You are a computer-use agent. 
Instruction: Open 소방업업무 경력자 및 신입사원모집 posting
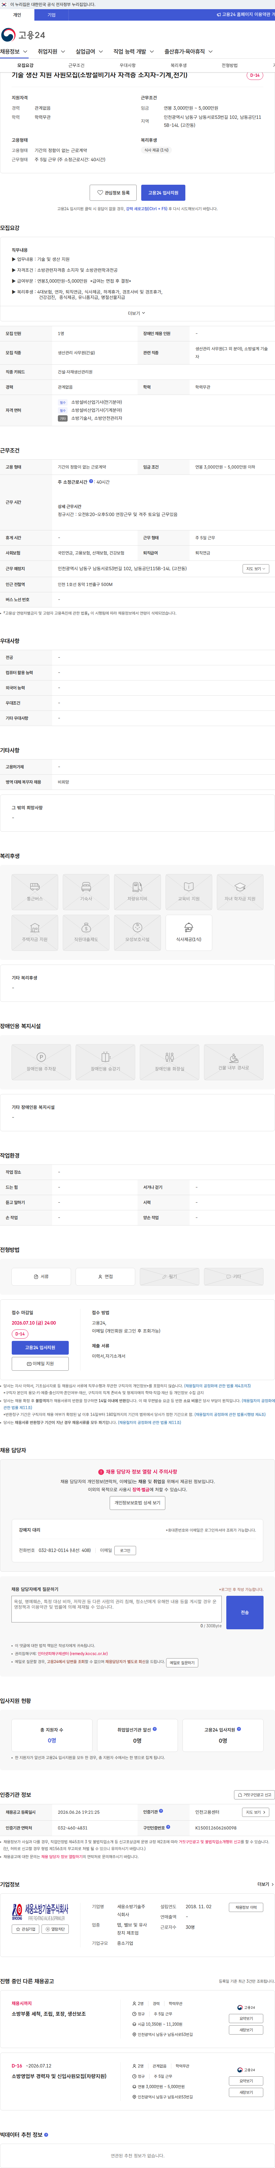coord(59,2076)
